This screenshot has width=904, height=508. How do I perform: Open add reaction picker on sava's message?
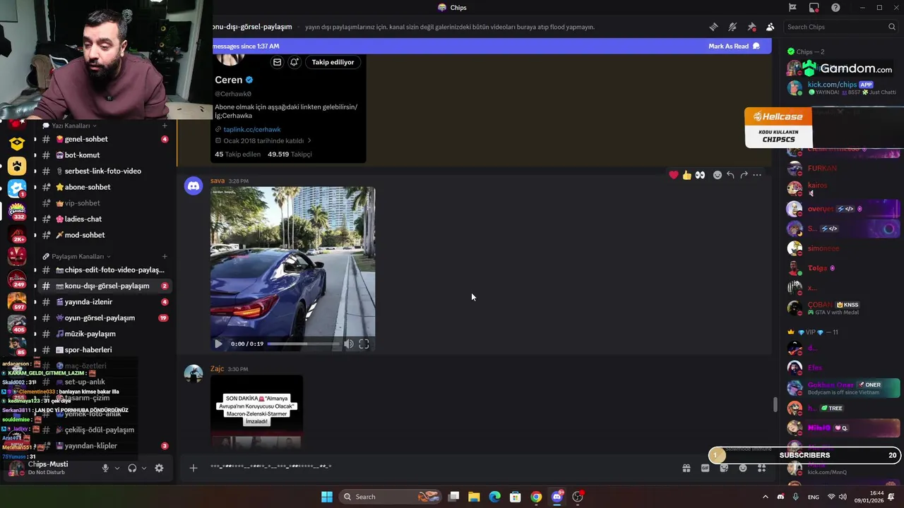click(718, 175)
